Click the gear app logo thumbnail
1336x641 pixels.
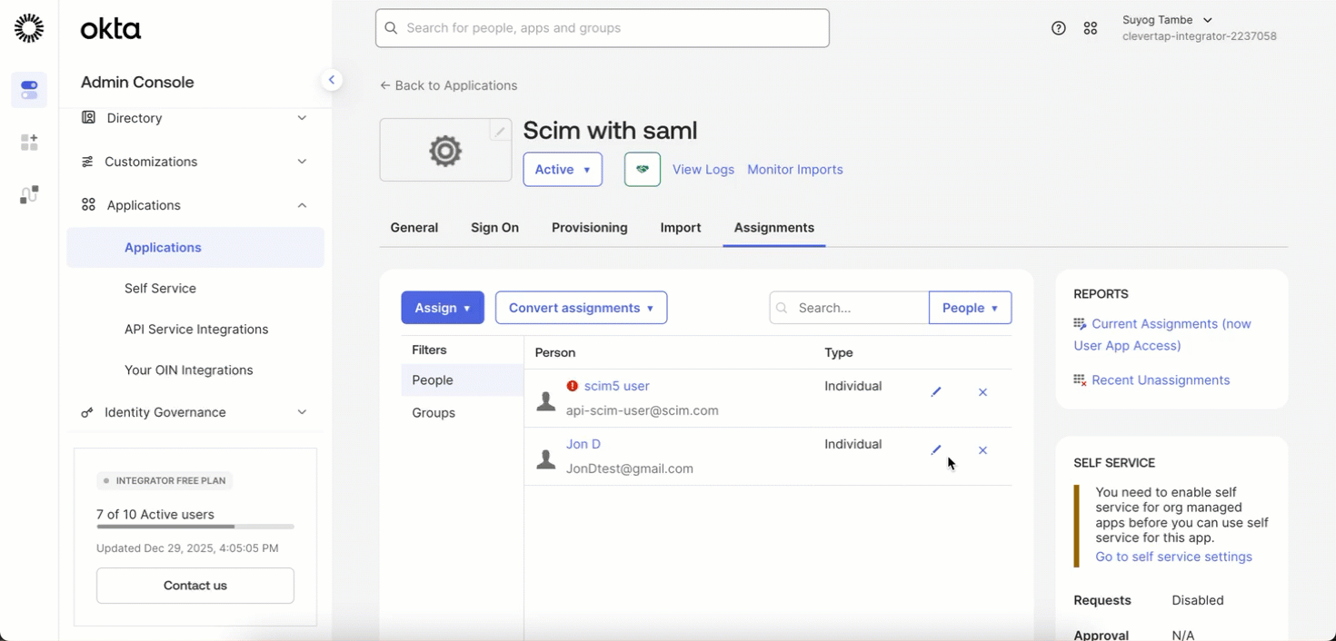pyautogui.click(x=445, y=151)
